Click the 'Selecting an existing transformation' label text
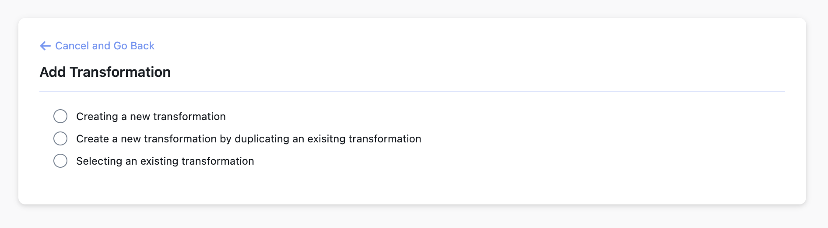Screen dimensions: 828x228 point(165,161)
